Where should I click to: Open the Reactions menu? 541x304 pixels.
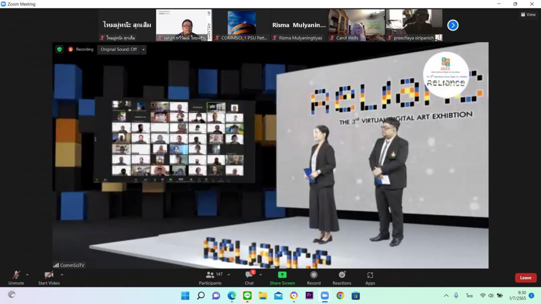pyautogui.click(x=342, y=277)
